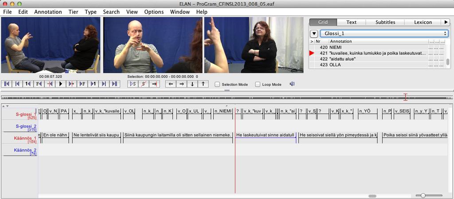Select the S-glossi_2 tier label
This screenshot has height=199, width=454.
coord(26,126)
